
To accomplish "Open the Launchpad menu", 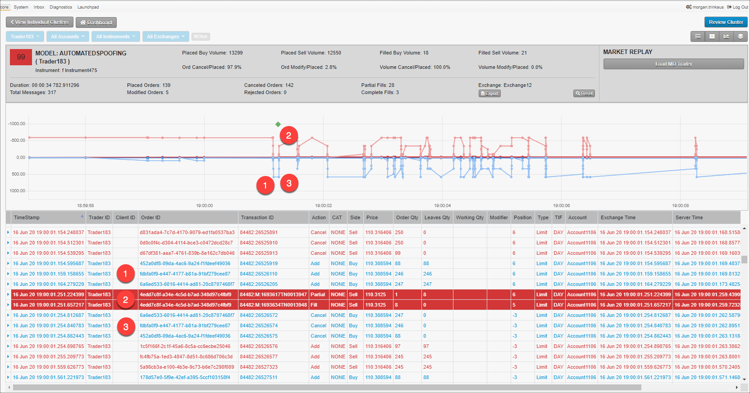I will (88, 7).
